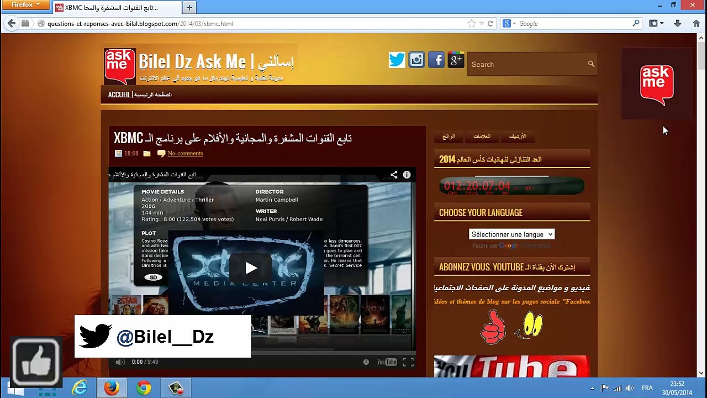This screenshot has width=707, height=398.
Task: Click the Firefox taskbar icon
Action: [112, 388]
